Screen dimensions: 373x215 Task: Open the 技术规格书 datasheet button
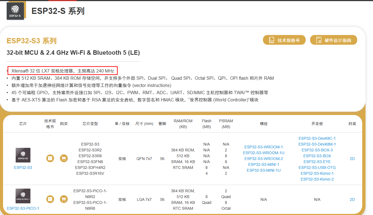pos(284,40)
